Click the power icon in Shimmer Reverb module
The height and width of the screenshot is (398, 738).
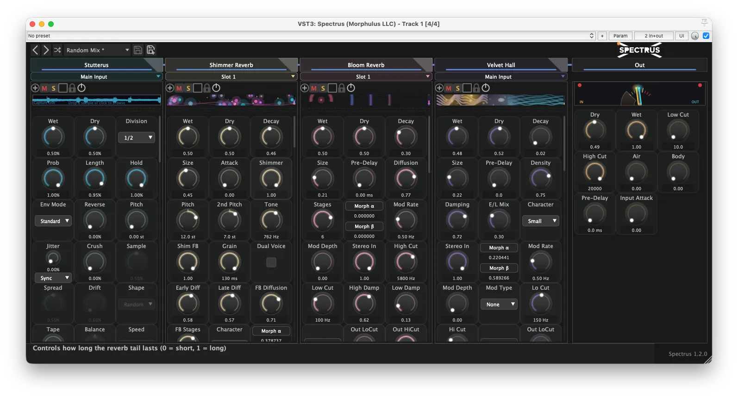coord(216,88)
